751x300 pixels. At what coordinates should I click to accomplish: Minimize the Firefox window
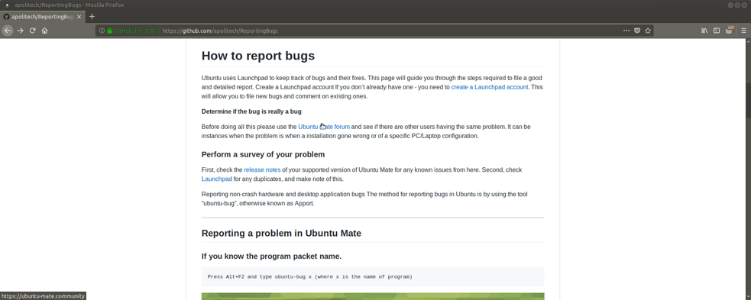(x=730, y=5)
